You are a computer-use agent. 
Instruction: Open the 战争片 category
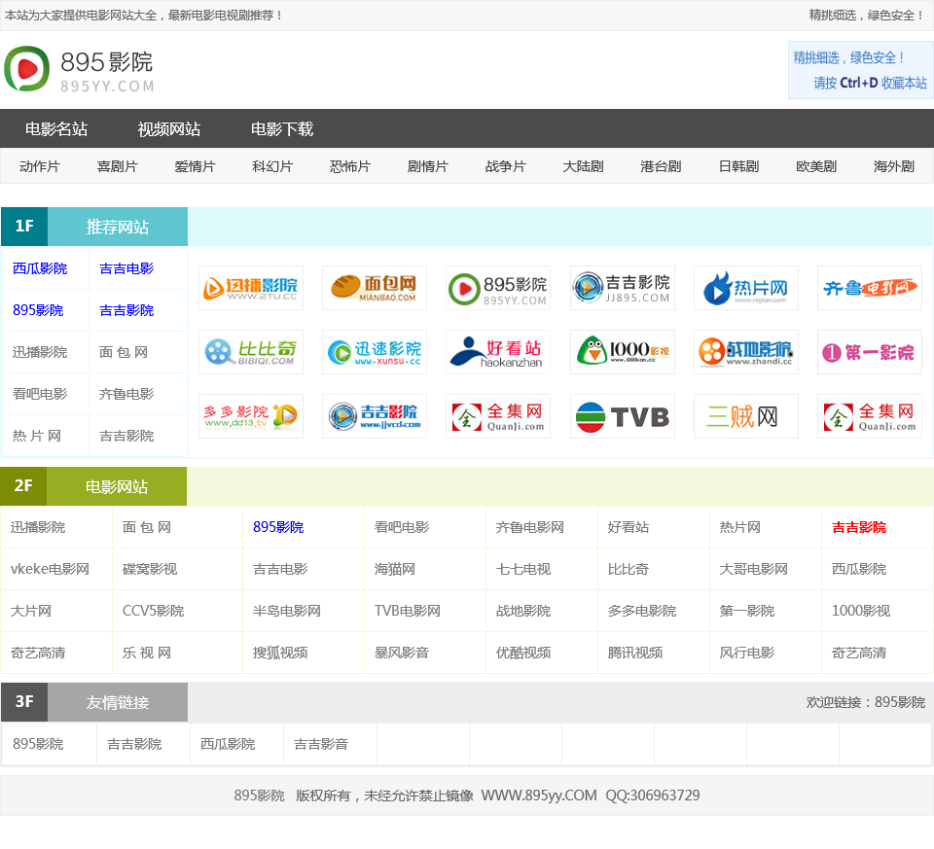click(506, 166)
